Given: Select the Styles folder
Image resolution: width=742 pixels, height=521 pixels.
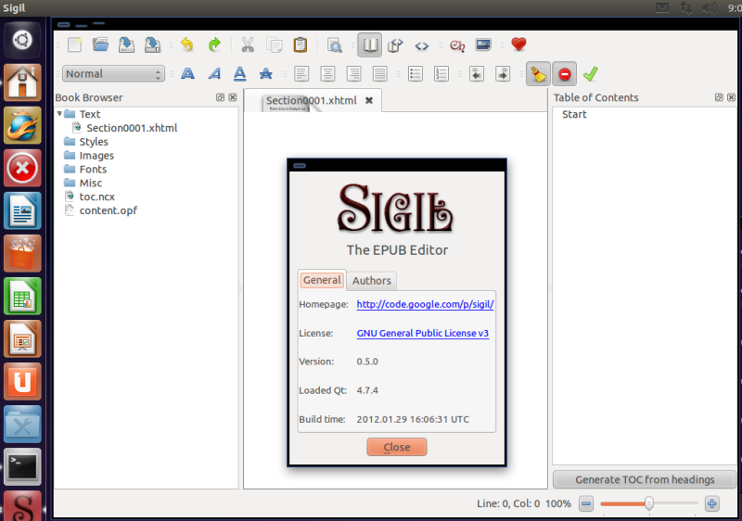Looking at the screenshot, I should [x=94, y=142].
